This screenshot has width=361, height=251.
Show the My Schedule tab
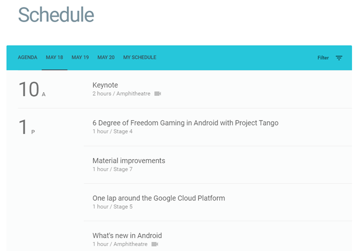coord(140,58)
